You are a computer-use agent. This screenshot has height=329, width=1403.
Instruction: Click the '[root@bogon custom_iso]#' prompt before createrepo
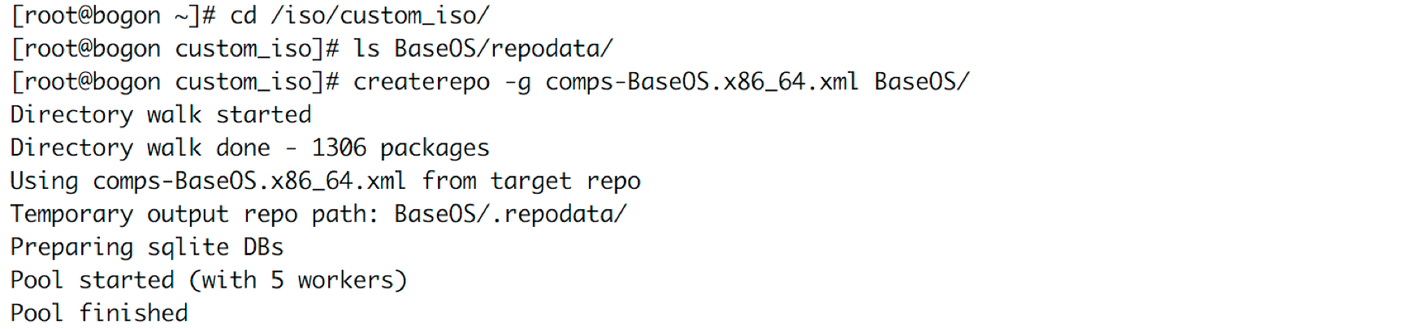tap(175, 83)
